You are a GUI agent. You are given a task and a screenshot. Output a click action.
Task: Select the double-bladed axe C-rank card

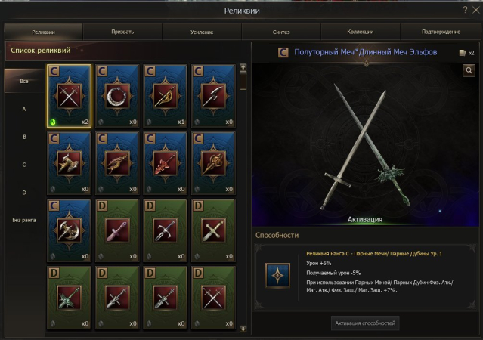69,230
